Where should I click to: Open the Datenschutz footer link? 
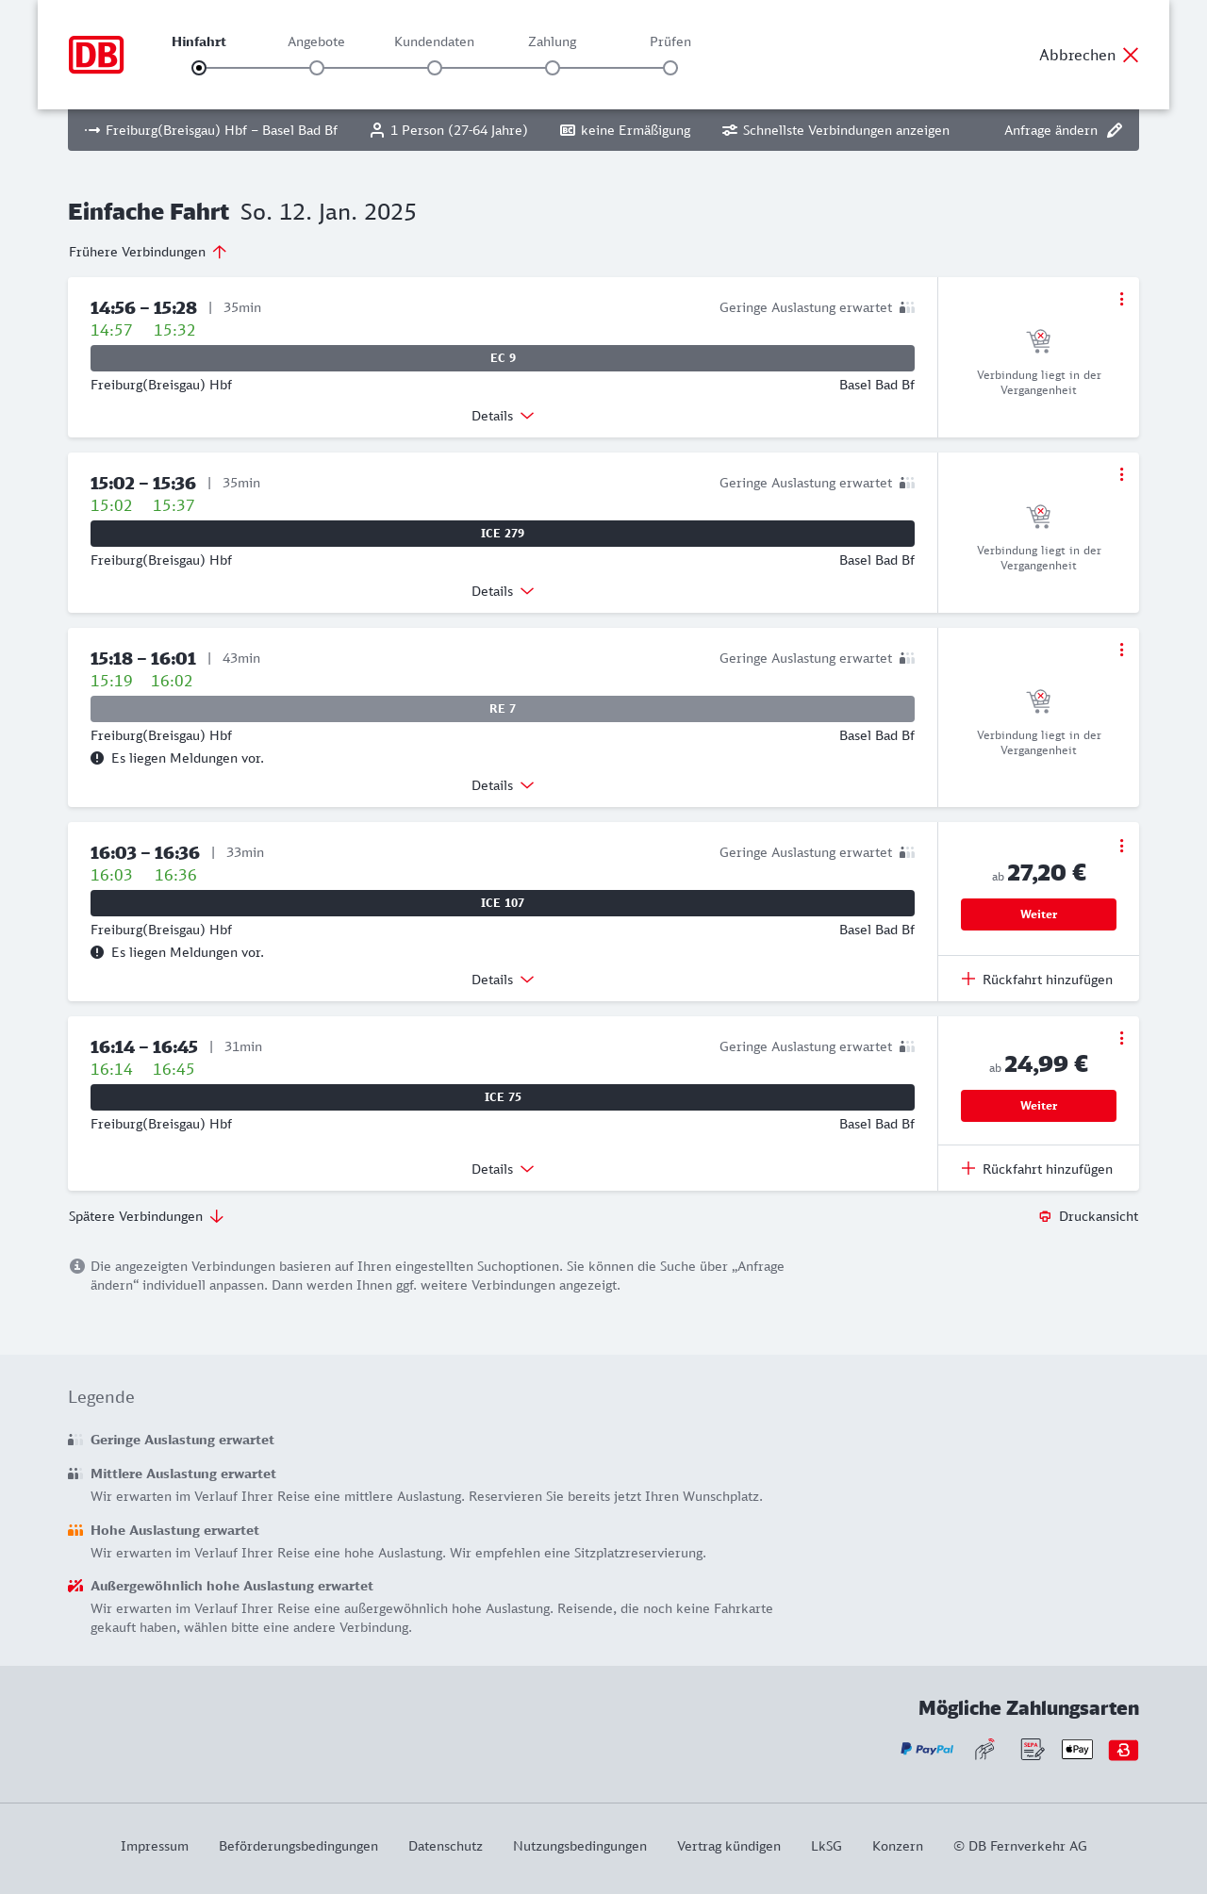(x=445, y=1846)
